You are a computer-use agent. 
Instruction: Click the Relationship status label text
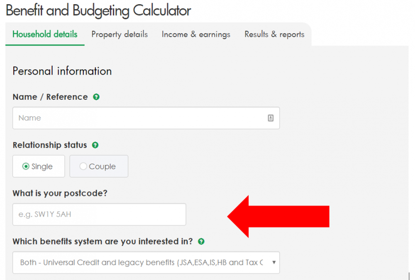click(x=50, y=145)
